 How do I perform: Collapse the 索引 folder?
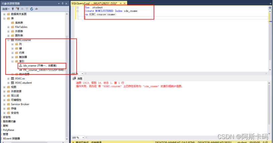coord(12,61)
